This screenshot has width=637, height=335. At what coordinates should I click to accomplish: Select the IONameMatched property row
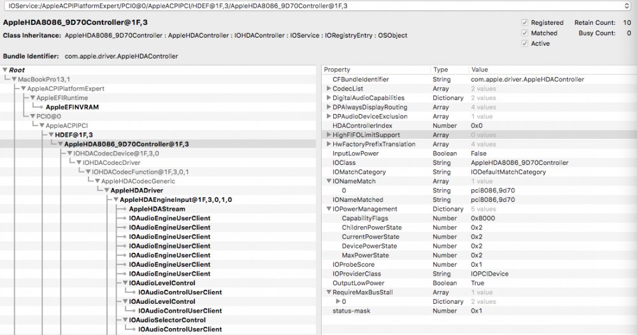[x=480, y=200]
